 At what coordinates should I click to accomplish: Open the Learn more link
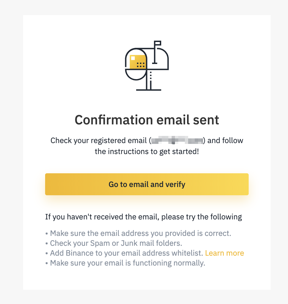[x=224, y=253]
